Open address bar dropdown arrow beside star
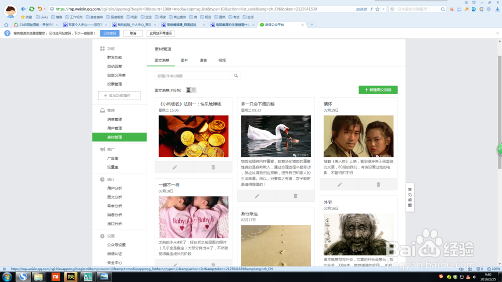The height and width of the screenshot is (282, 502). 383,9
